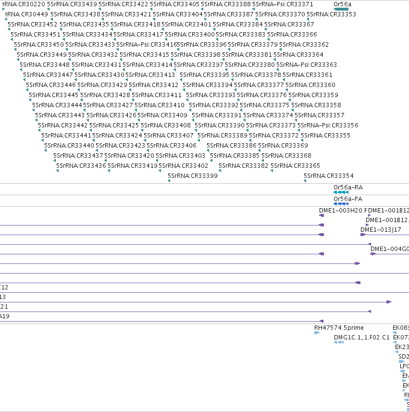Click 5SrRNA:CR33436 label
The height and width of the screenshot is (412, 409).
click(x=81, y=166)
